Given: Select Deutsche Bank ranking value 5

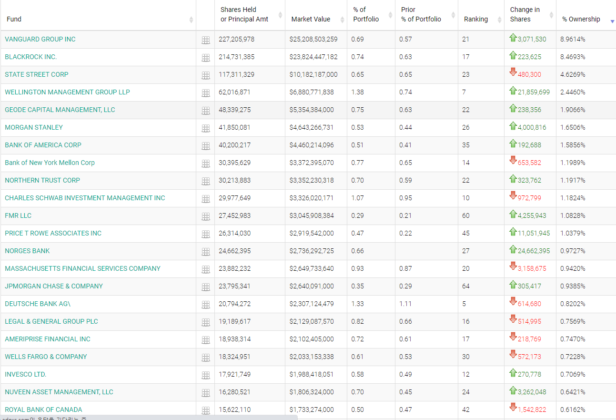Looking at the screenshot, I should point(464,304).
